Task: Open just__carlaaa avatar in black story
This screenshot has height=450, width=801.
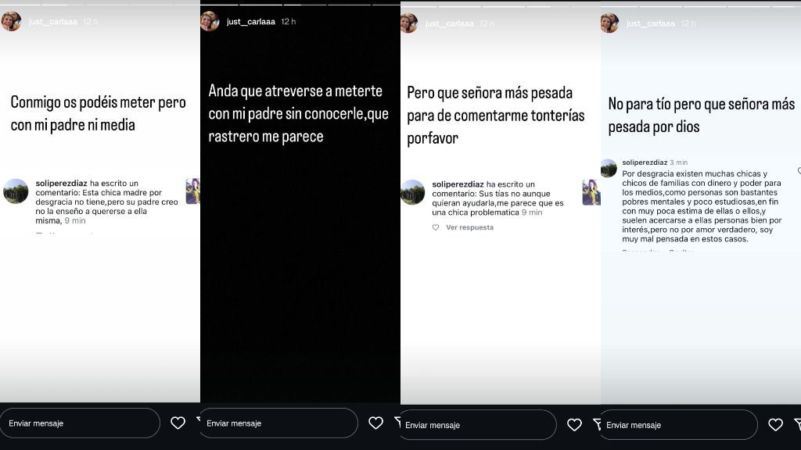Action: [x=210, y=21]
